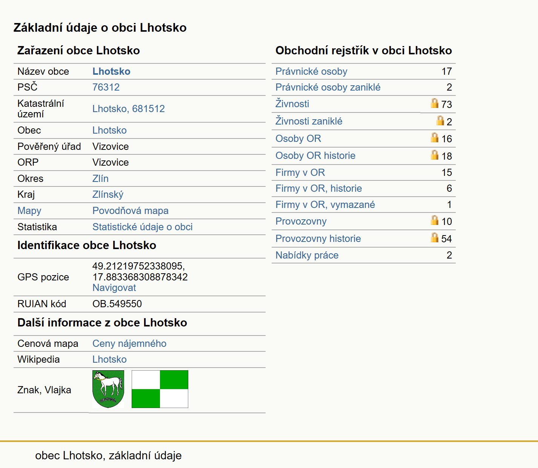538x468 pixels.
Task: Open Statistické údaje o obci link
Action: click(x=143, y=227)
